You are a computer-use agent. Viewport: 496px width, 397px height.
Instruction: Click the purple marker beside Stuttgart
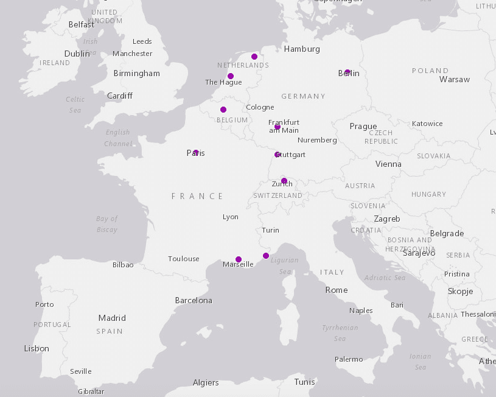(278, 155)
